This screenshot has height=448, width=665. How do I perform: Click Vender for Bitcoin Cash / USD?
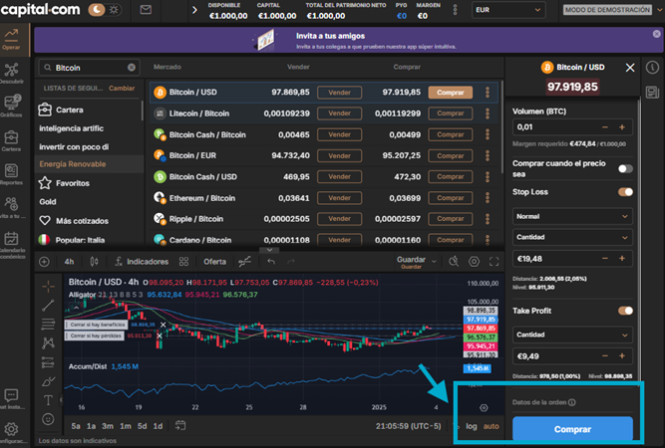click(x=339, y=176)
